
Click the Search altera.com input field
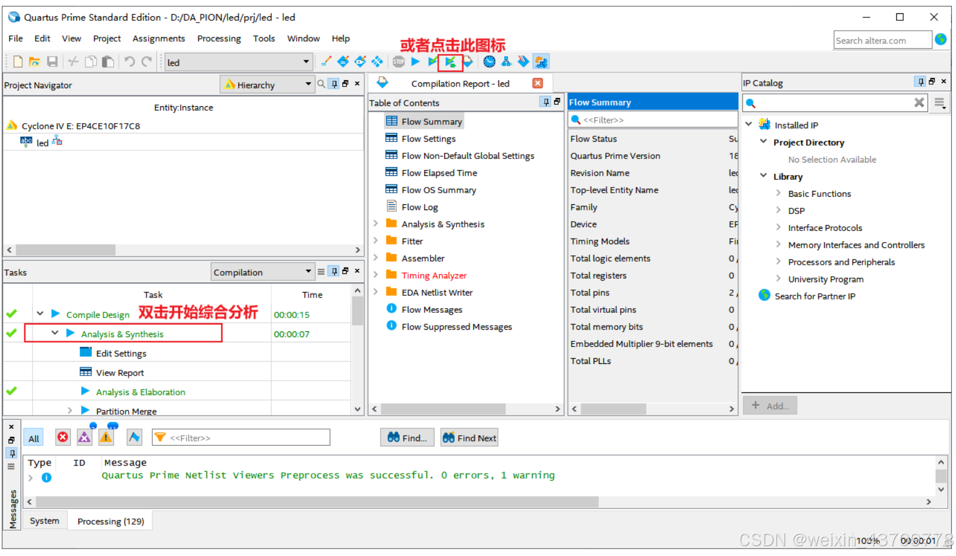(x=882, y=40)
